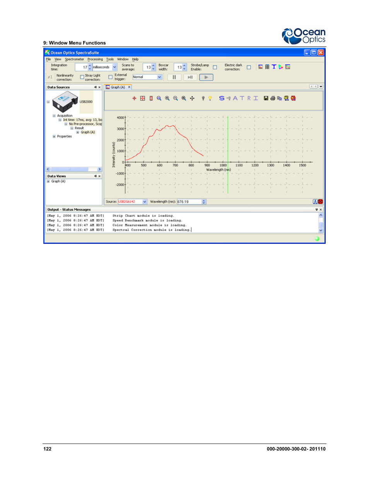The image size is (369, 478).
Task: Collapse the No Pre-processor node
Action: click(x=66, y=124)
